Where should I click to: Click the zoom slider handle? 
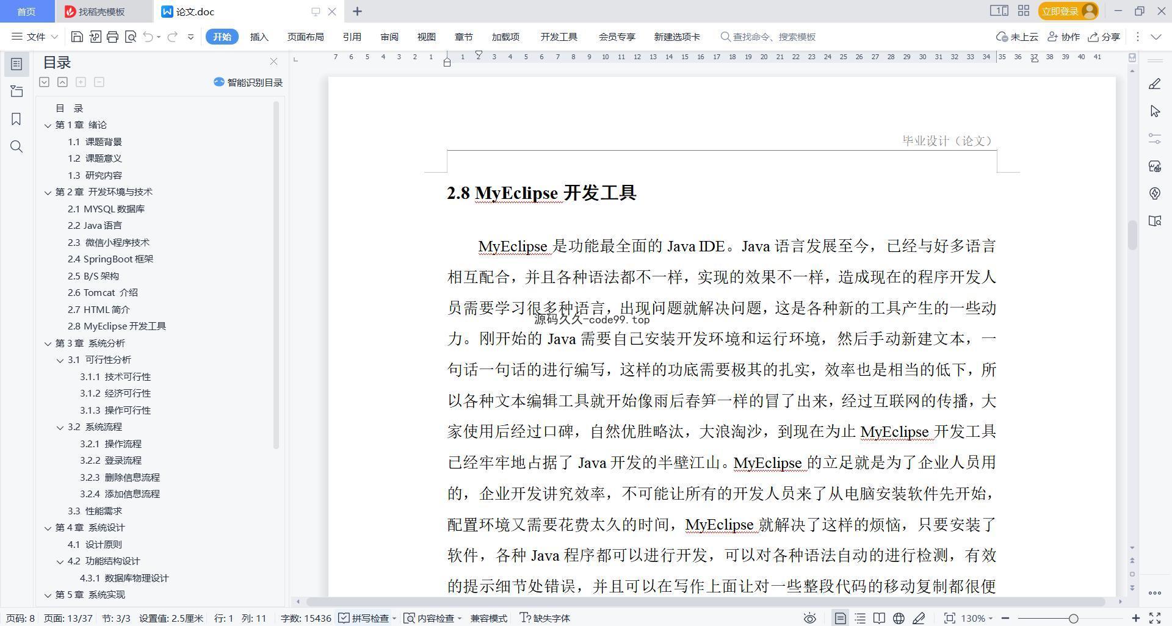coord(1073,618)
